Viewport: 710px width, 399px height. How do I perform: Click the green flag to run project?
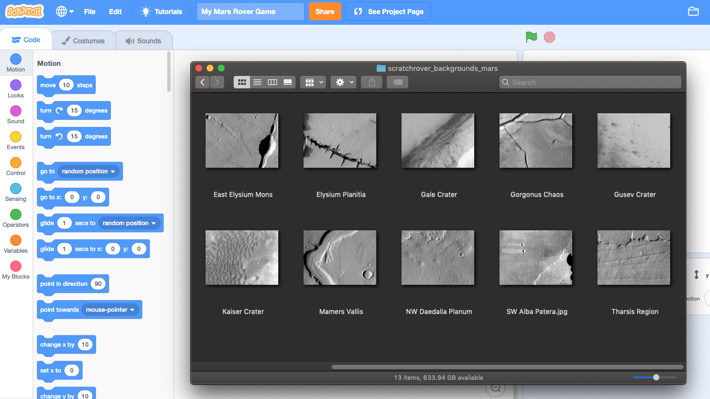click(x=530, y=37)
